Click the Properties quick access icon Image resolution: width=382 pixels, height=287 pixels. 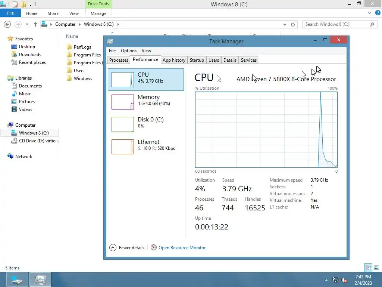coord(15,4)
